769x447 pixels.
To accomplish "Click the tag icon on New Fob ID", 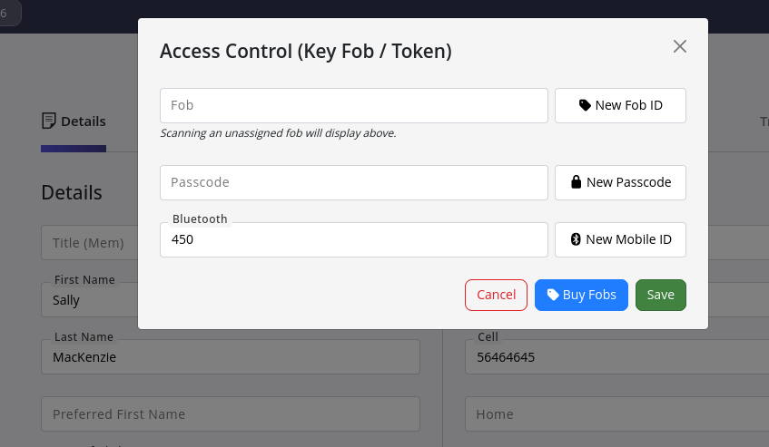I will point(585,105).
